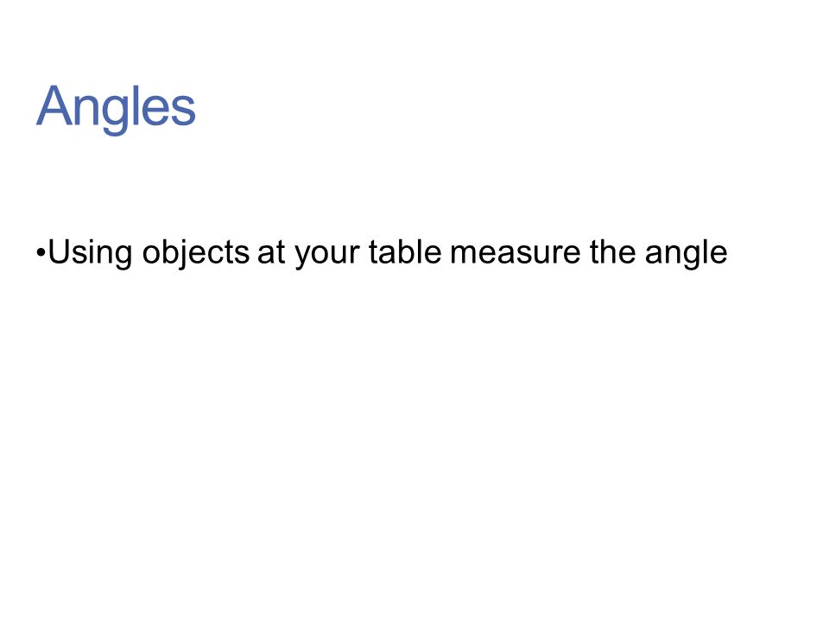Click the letter "y" in "your"
The width and height of the screenshot is (829, 622).
(x=302, y=257)
